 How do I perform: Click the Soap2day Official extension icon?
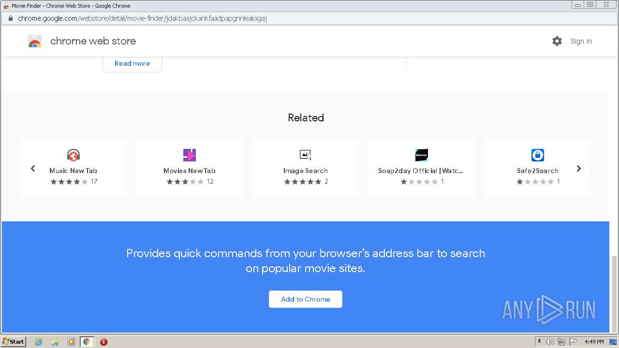point(422,155)
